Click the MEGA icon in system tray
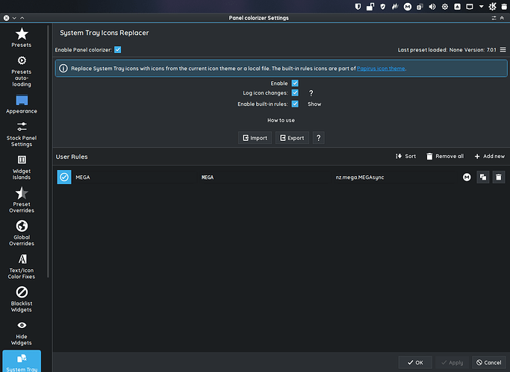Viewport: 510px width, 372px height. coord(408,6)
